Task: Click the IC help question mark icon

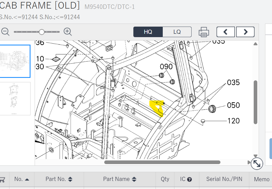Action: point(190,179)
